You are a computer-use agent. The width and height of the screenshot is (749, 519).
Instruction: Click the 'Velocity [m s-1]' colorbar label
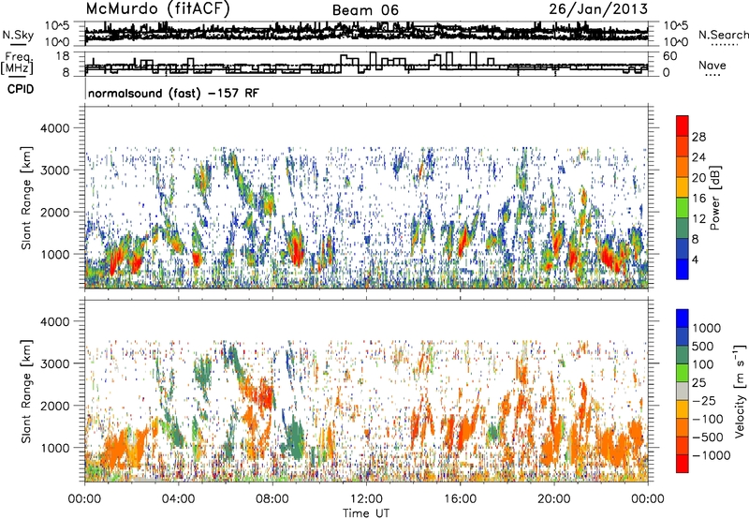pos(740,391)
